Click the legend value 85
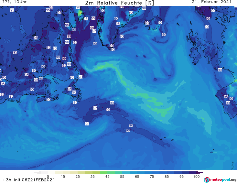Image resolution: width=237 pixels, height=183 pixels. tap(167, 177)
